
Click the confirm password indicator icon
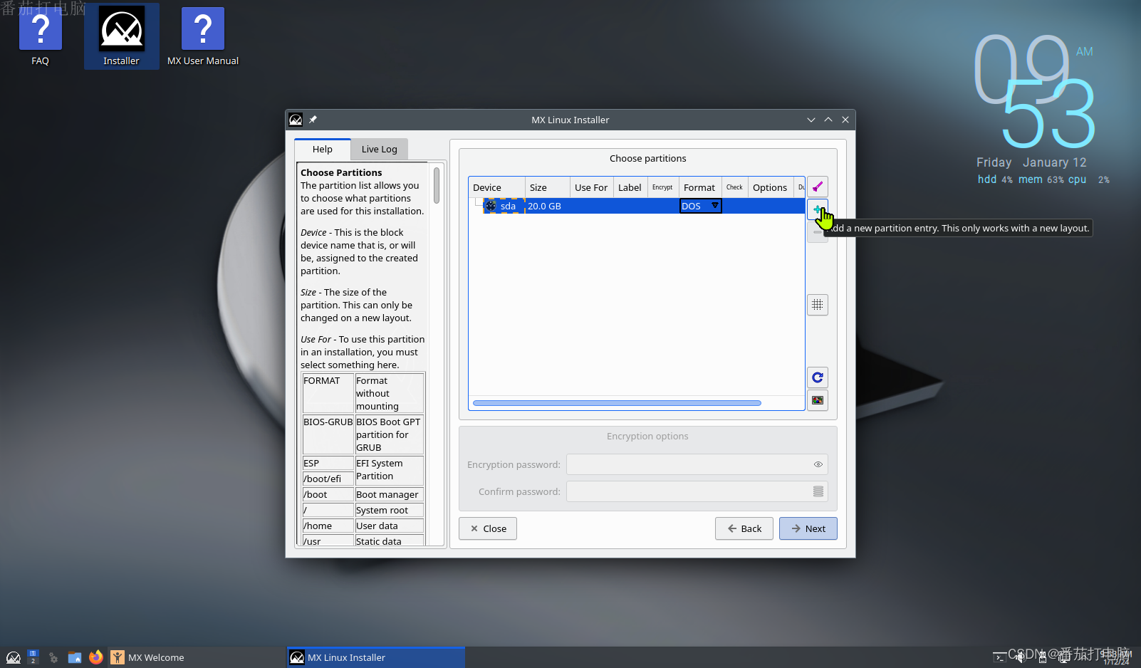tap(818, 491)
